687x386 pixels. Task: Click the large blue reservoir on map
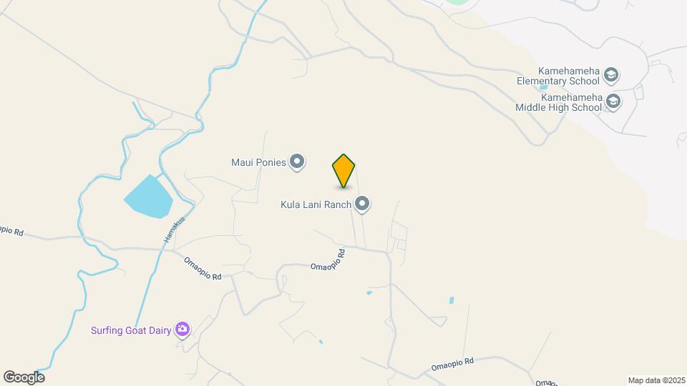point(149,197)
